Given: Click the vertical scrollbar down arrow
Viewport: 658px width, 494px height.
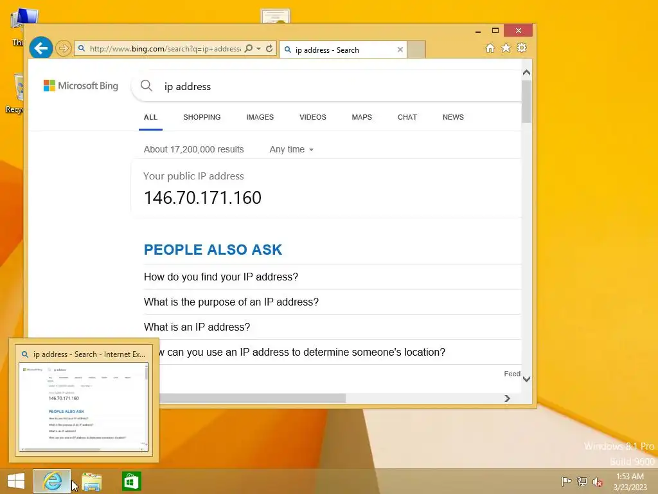Looking at the screenshot, I should click(527, 379).
